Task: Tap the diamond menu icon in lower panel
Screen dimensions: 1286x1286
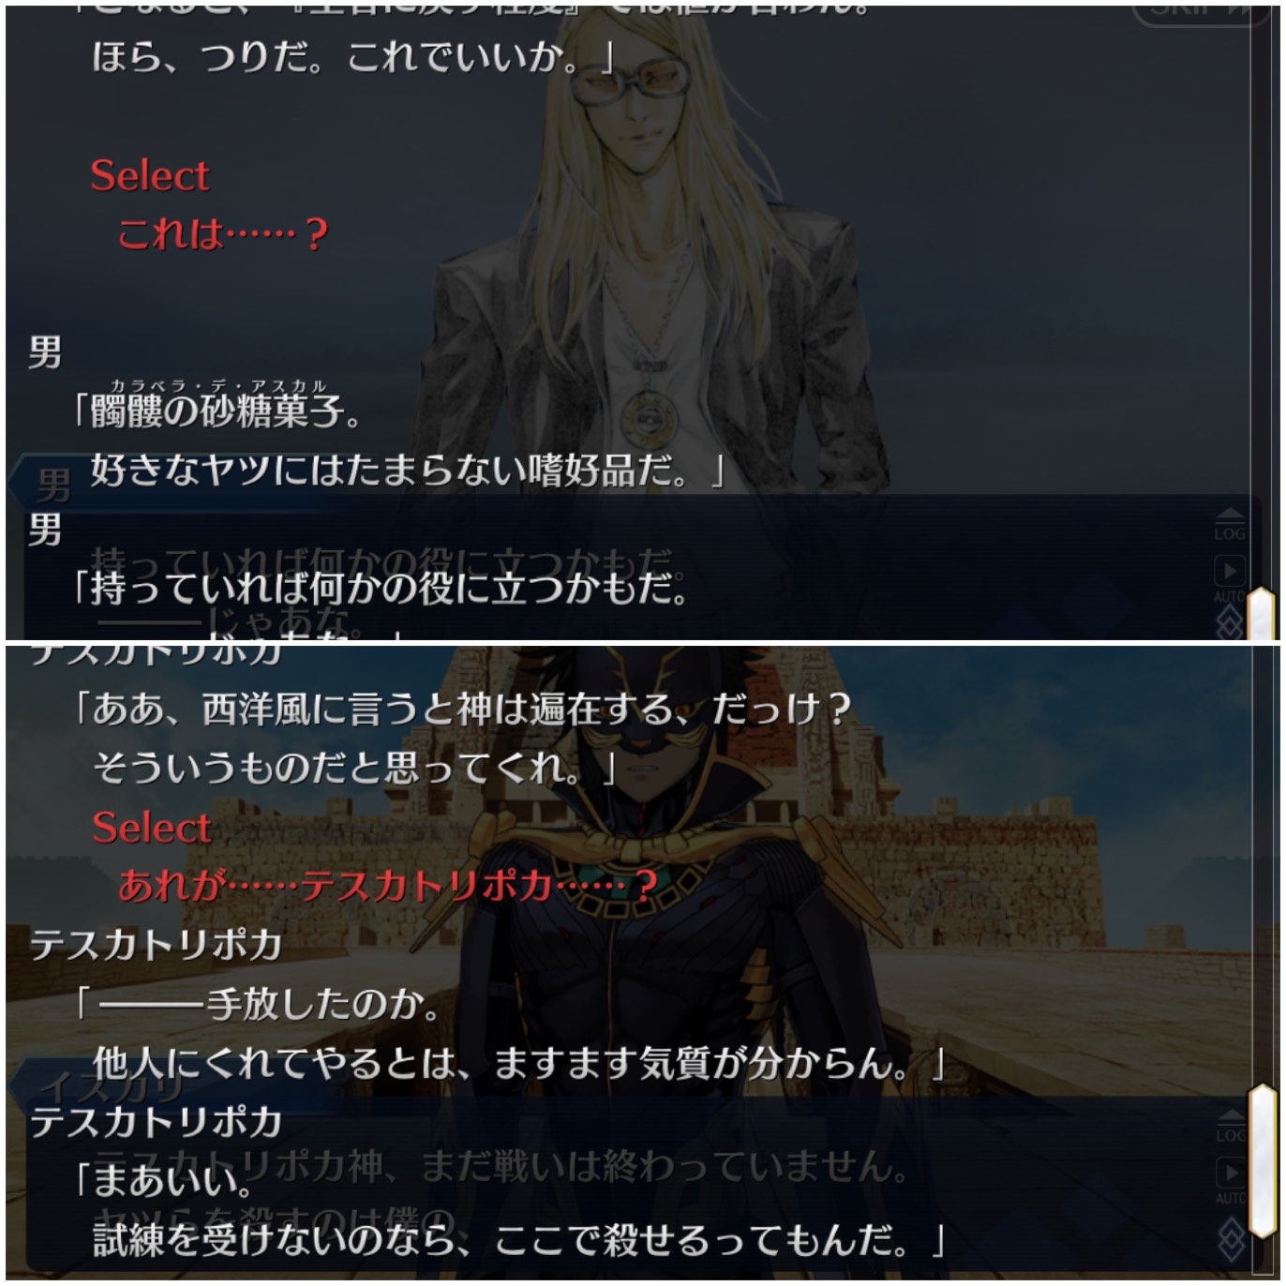Action: point(1230,1240)
